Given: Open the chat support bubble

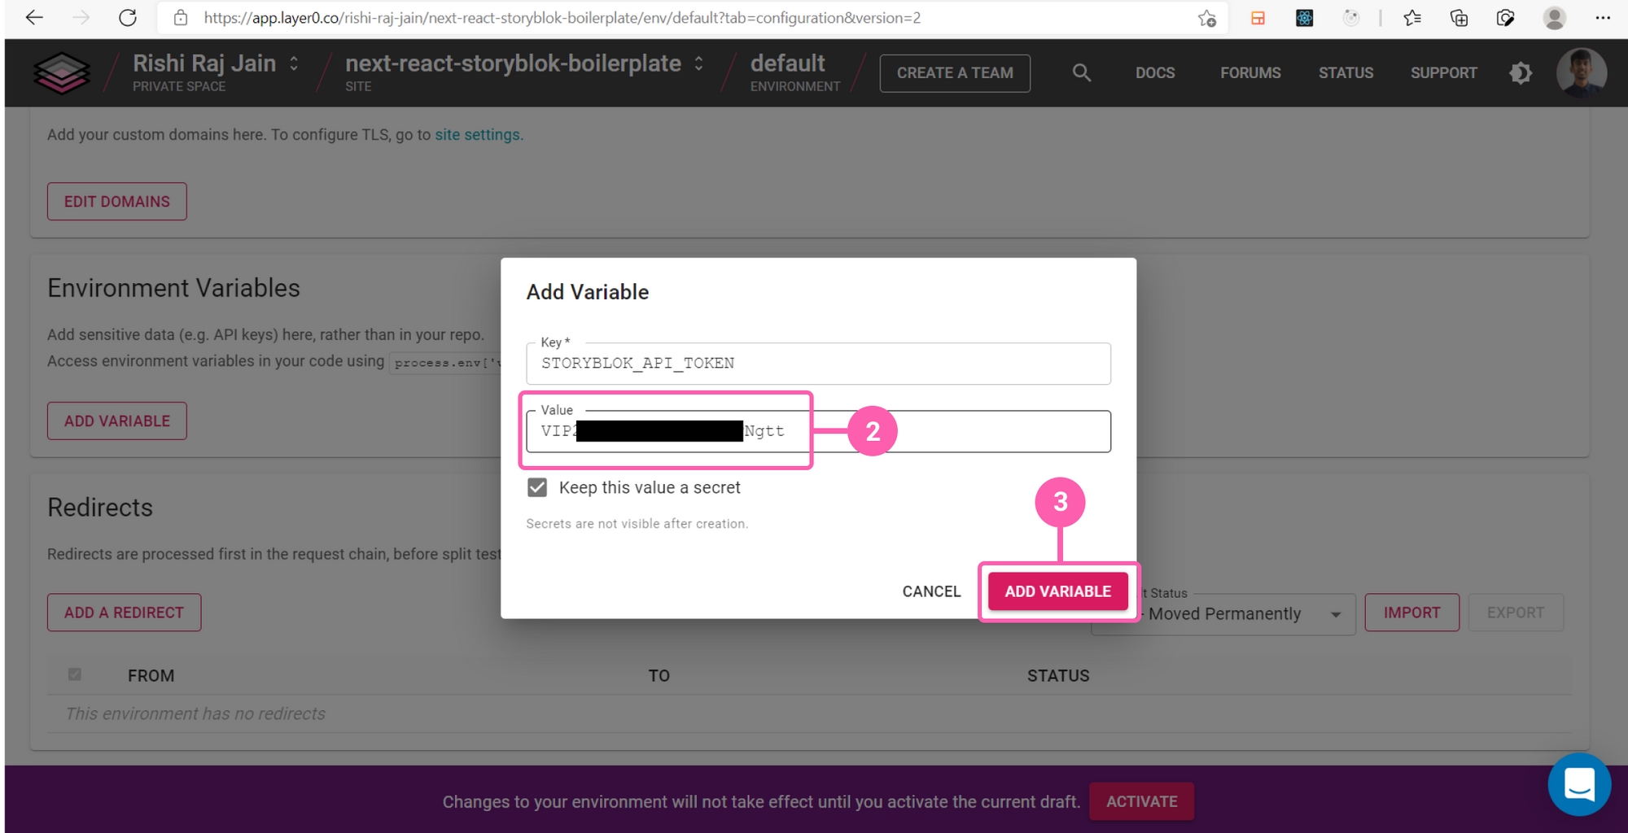Looking at the screenshot, I should coord(1579,784).
